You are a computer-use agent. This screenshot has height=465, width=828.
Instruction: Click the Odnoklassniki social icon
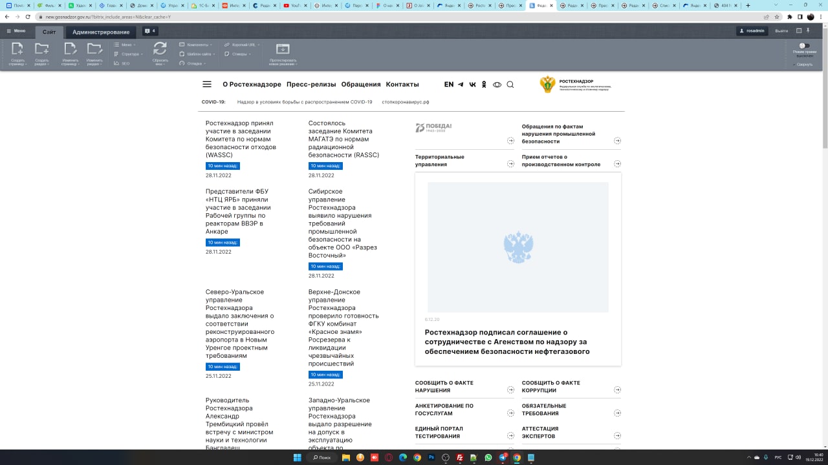484,85
